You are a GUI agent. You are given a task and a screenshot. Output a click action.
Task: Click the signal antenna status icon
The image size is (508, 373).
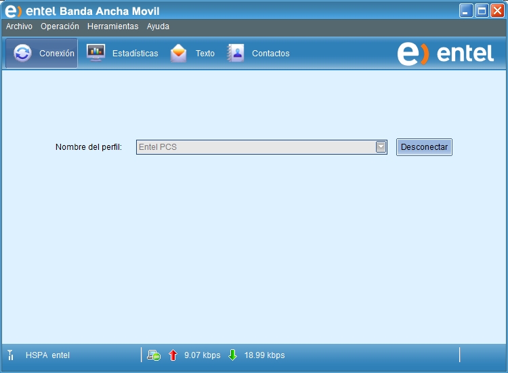10,355
